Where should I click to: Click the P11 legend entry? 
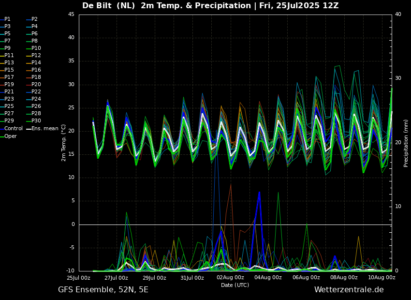[x=9, y=56]
